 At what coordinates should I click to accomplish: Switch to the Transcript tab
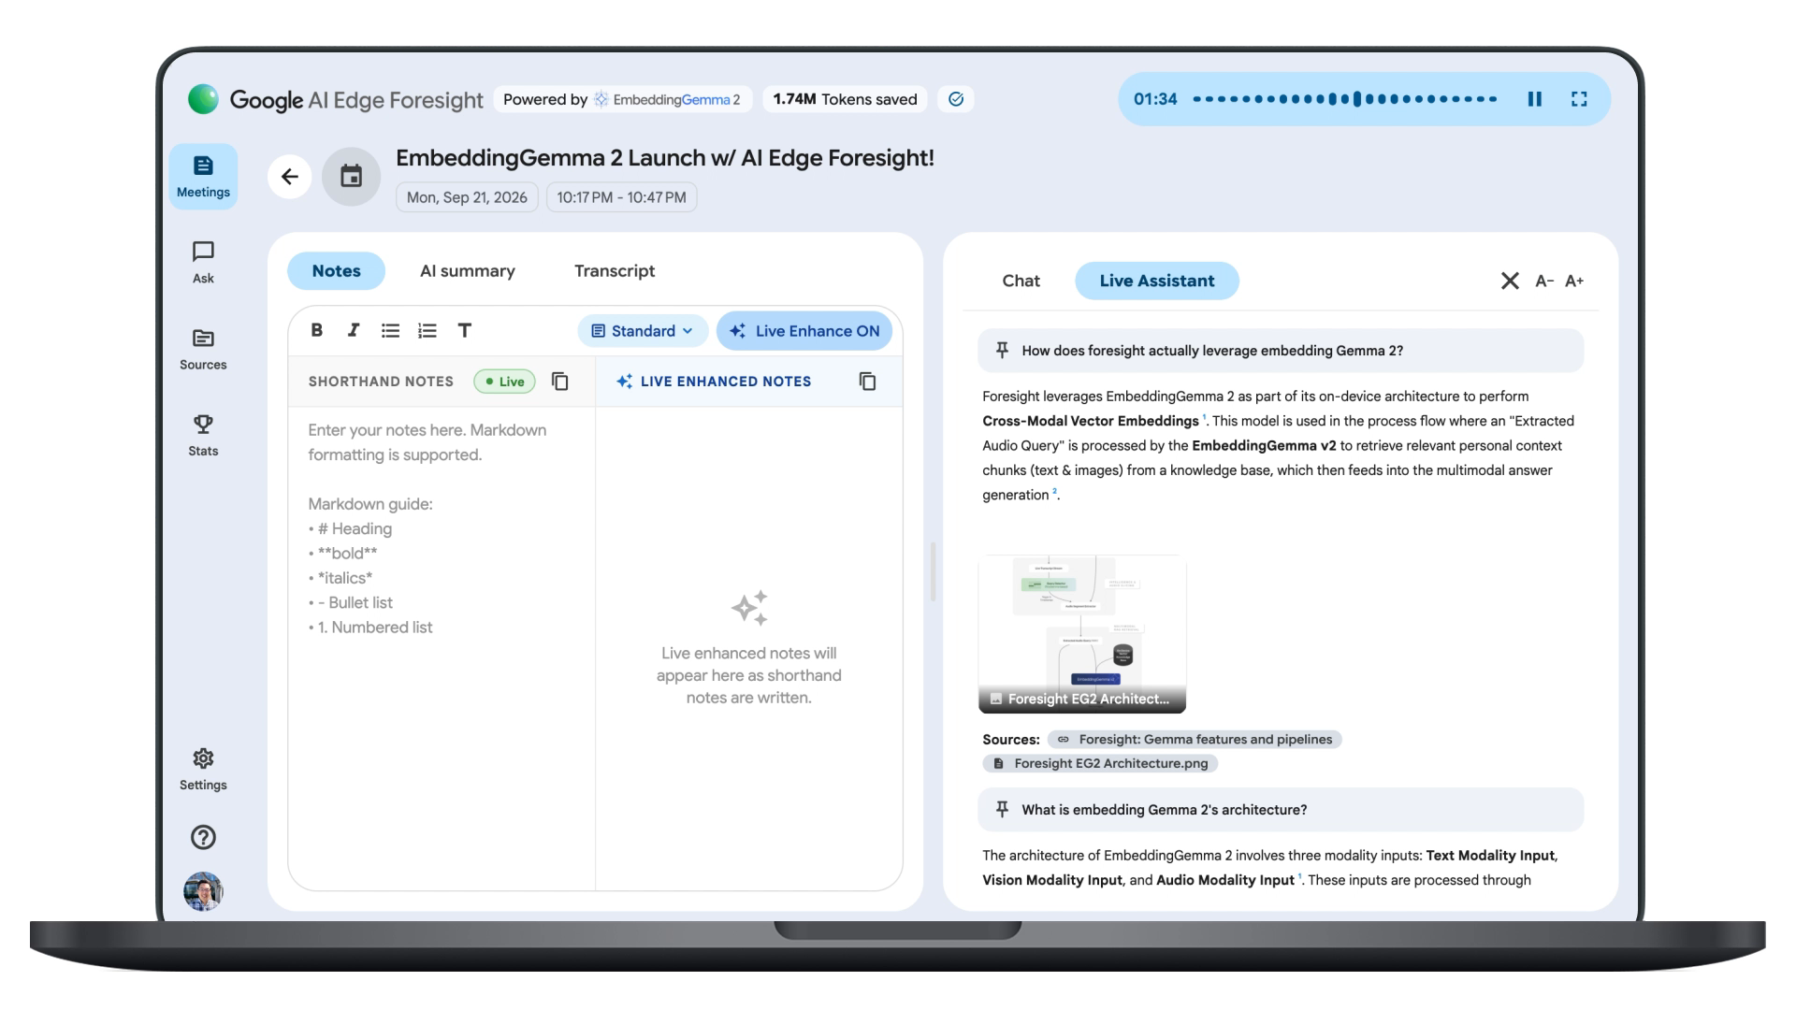(615, 271)
